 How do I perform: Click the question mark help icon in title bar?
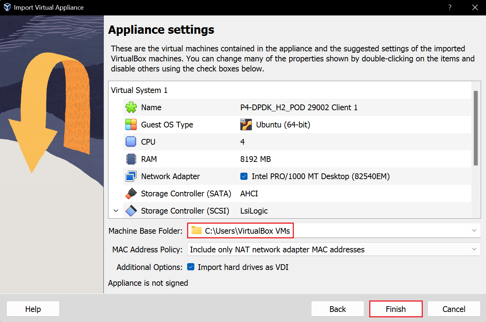point(450,7)
